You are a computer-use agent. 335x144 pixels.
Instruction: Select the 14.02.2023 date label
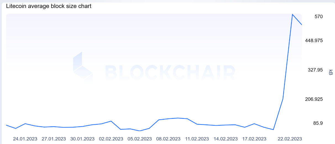click(226, 139)
